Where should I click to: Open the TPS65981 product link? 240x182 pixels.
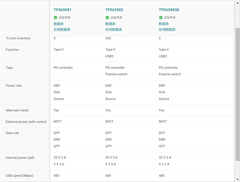pyautogui.click(x=62, y=10)
